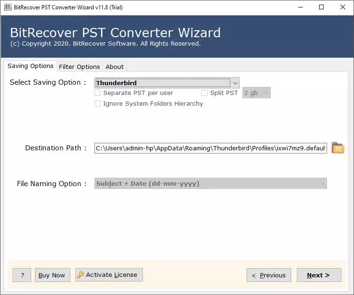Enable the Split PST checkbox
354x295 pixels.
(x=204, y=93)
